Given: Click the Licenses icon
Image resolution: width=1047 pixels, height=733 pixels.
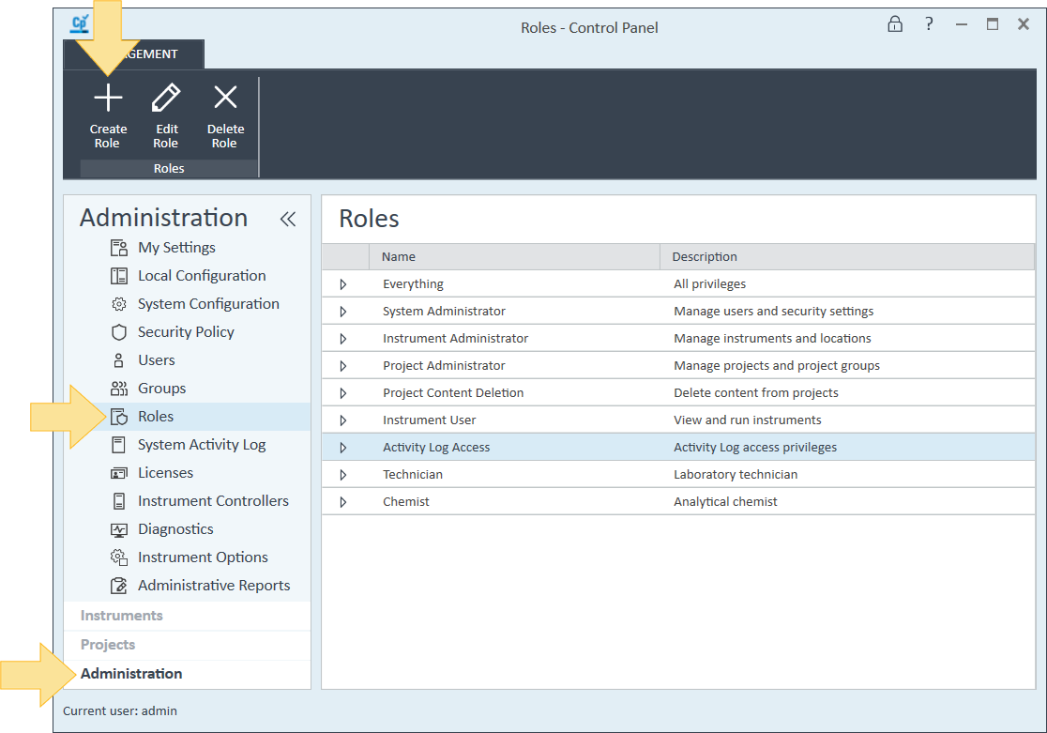Looking at the screenshot, I should coord(119,473).
